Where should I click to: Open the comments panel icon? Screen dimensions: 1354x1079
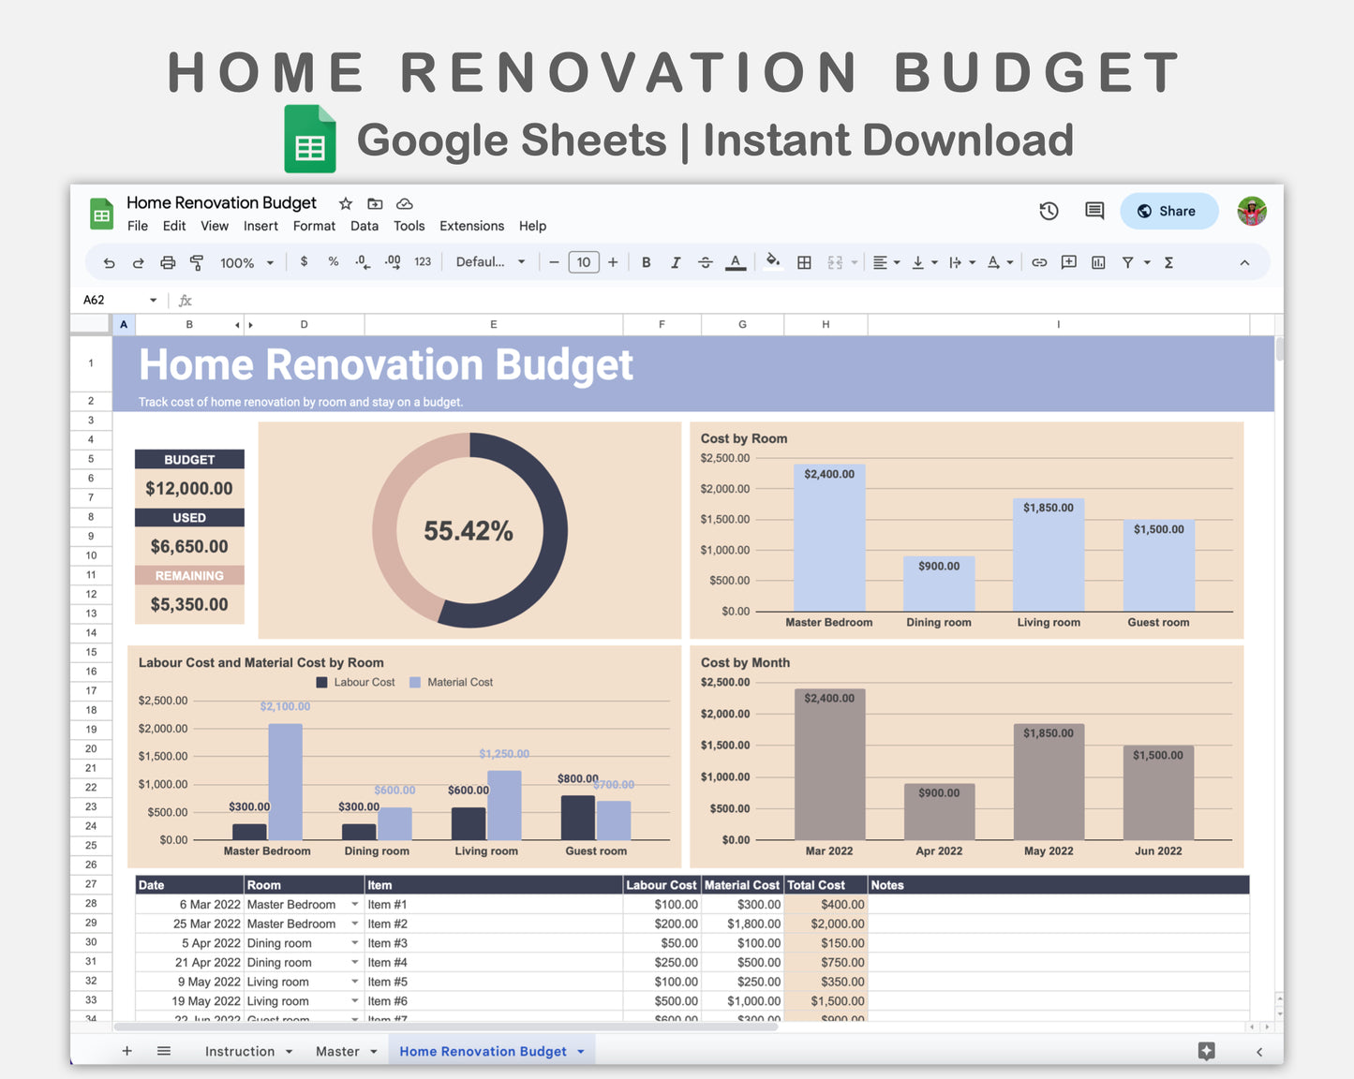coord(1094,212)
